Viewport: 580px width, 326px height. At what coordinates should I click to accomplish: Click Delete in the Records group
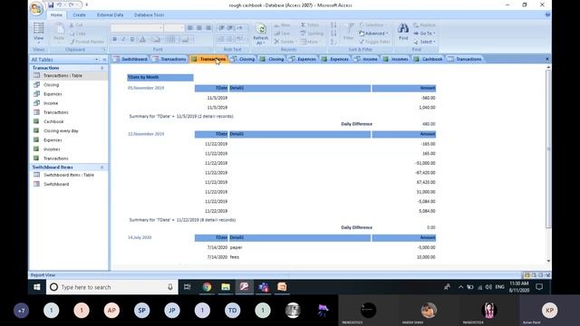[x=284, y=42]
